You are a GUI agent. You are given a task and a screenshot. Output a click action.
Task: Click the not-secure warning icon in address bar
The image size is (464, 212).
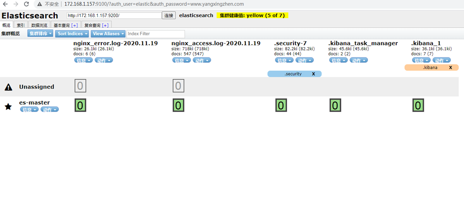(x=40, y=4)
